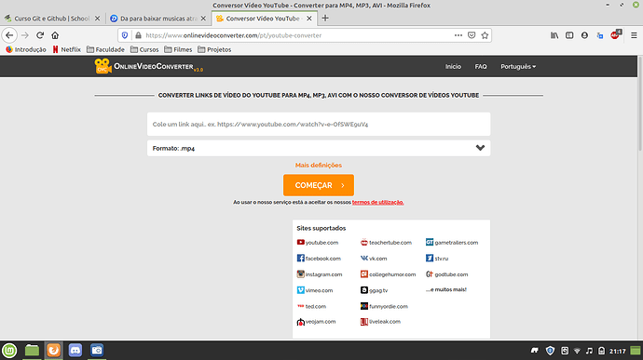Open the Firefox home page icon
Viewport: 643px width, 360px height.
[55, 35]
